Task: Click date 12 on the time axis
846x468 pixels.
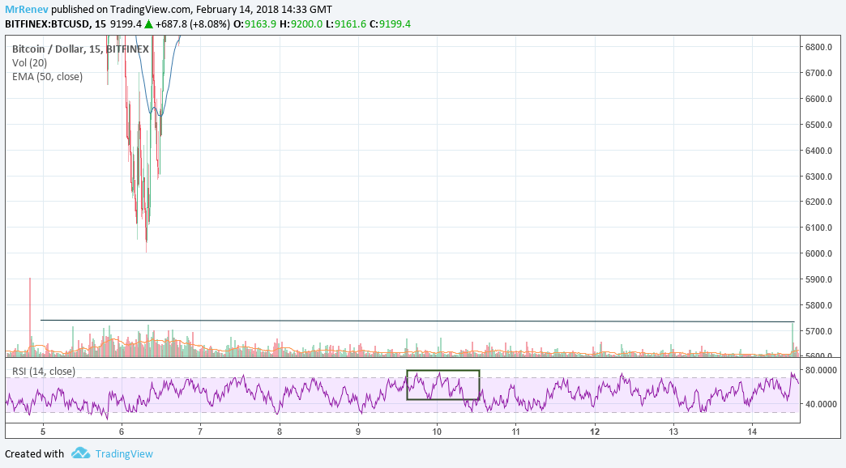Action: coord(595,432)
